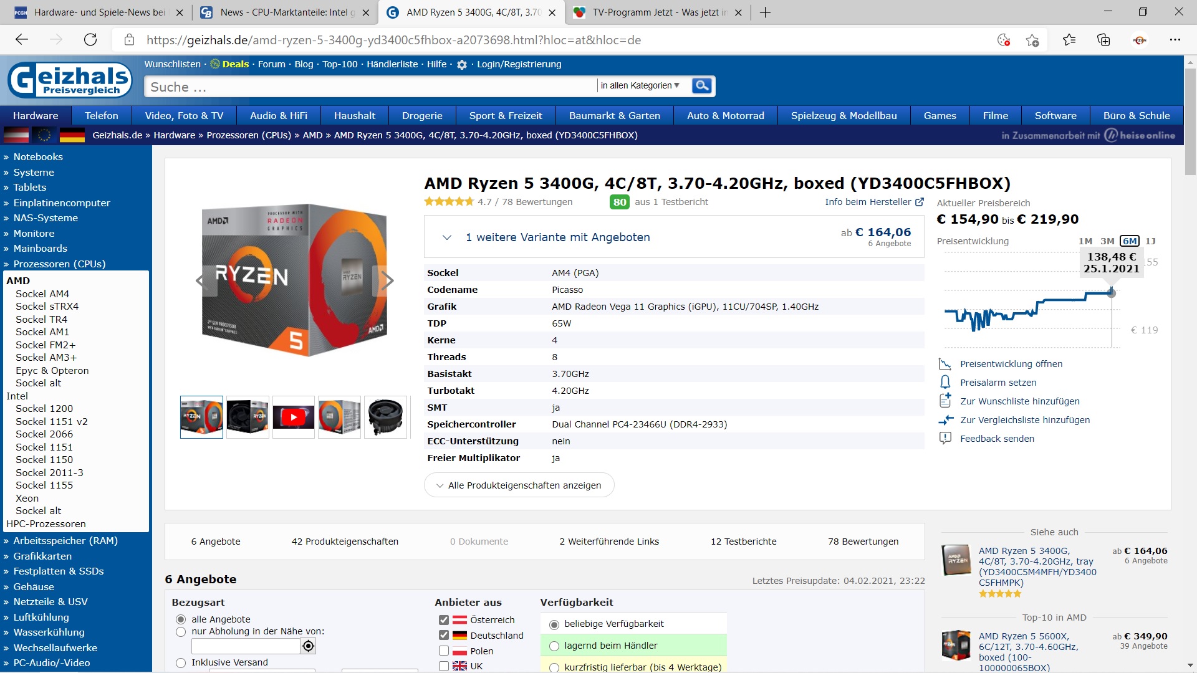
Task: Switch to the 12 Testberichte tab
Action: click(x=743, y=542)
